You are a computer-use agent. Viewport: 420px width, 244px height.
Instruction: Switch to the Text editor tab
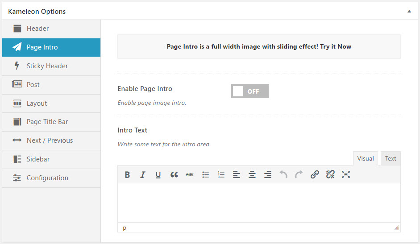click(x=391, y=158)
